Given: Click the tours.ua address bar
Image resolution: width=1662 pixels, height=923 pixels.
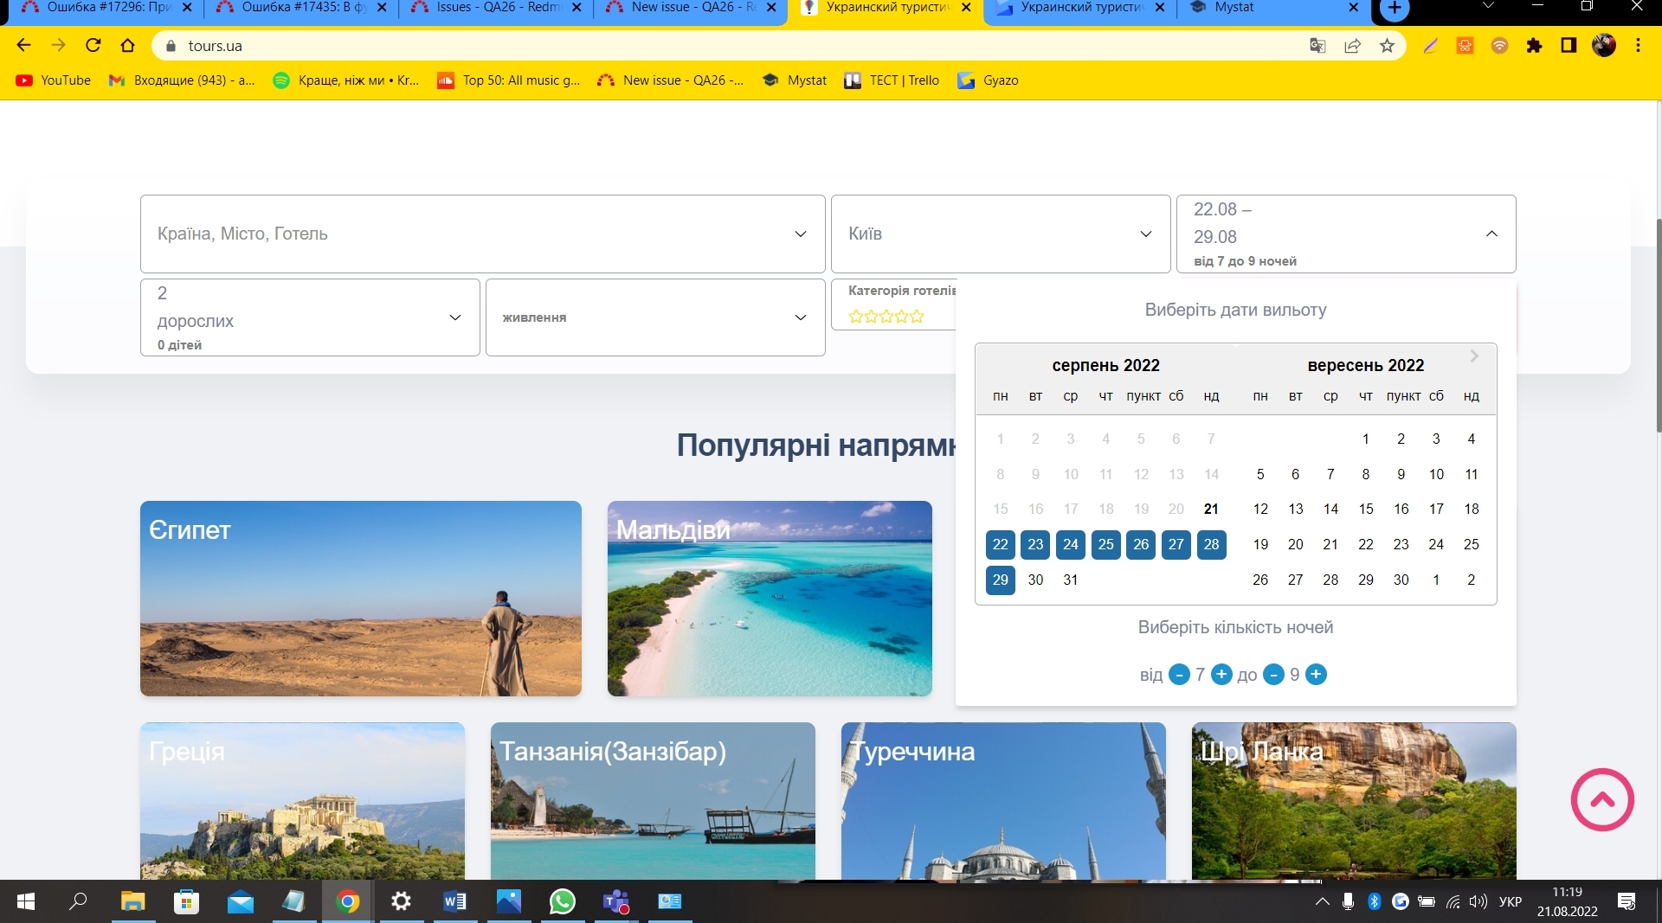Looking at the screenshot, I should pos(727,46).
